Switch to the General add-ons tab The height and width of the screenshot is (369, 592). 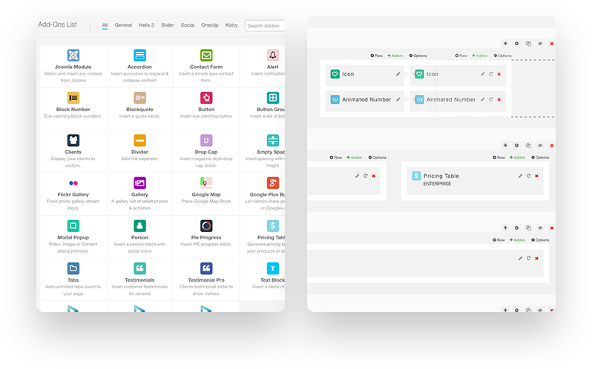[123, 25]
